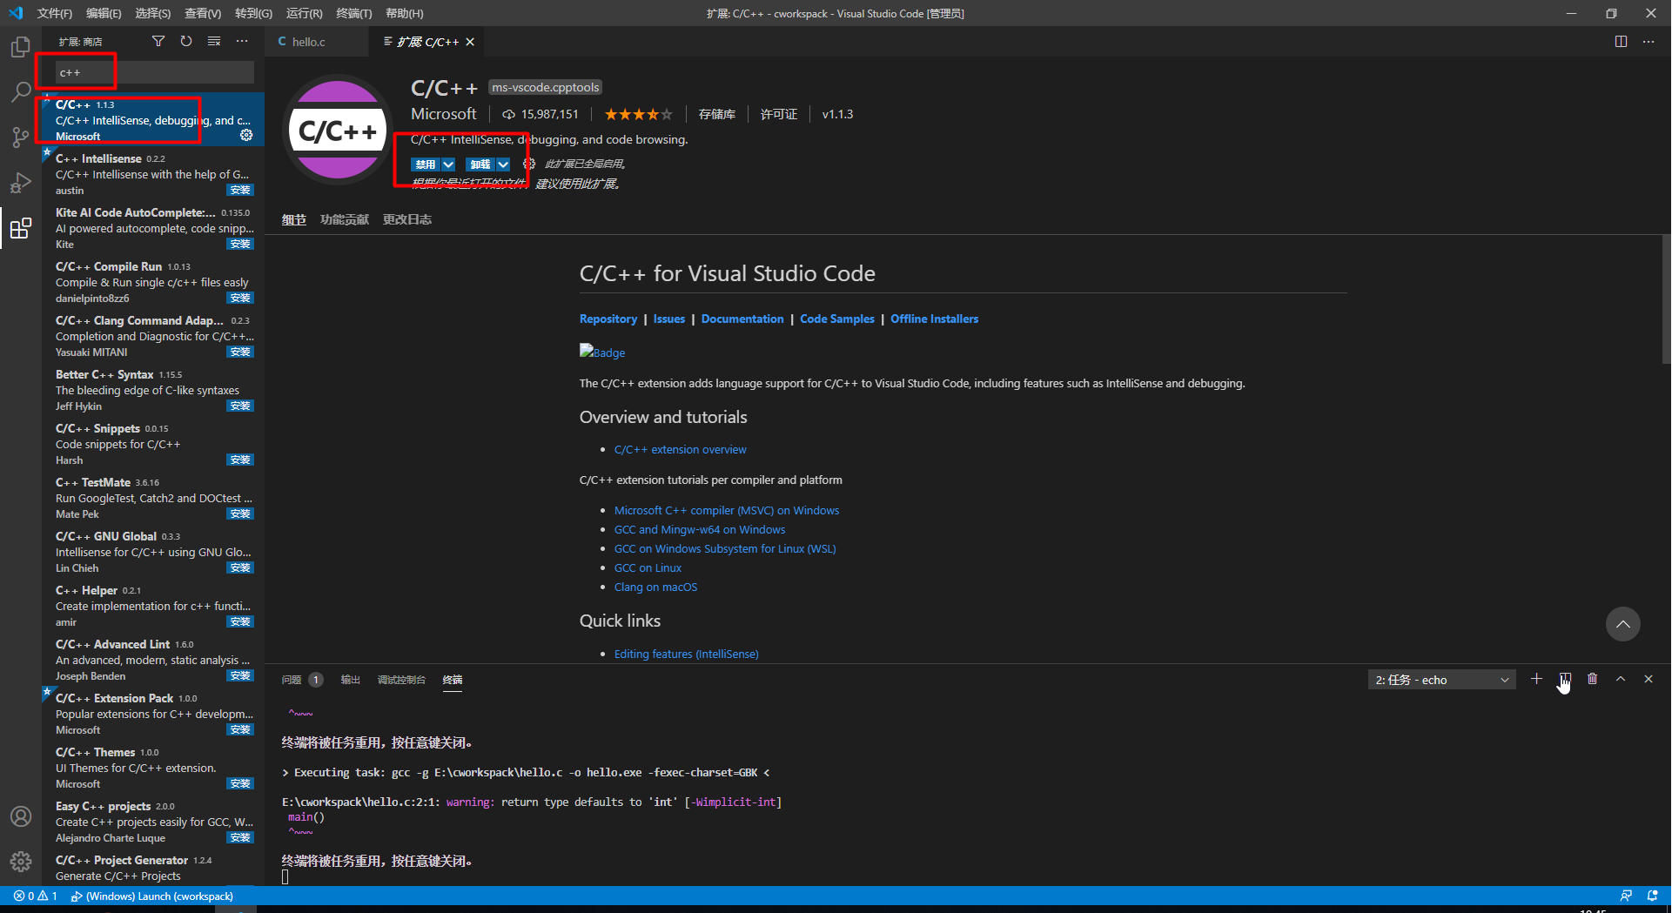Click the 卸载 button

point(480,164)
